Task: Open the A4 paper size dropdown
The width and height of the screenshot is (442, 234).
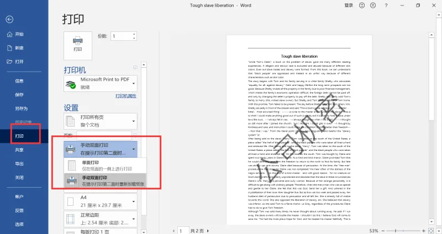Action: [x=101, y=202]
